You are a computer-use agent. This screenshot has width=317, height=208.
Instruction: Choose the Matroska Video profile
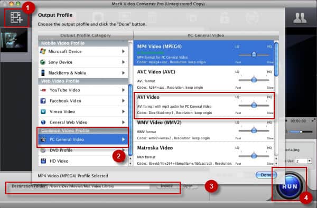click(x=203, y=155)
